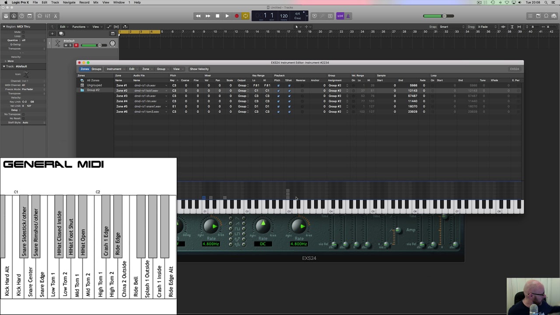
Task: Add a new track with plus button
Action: [x=52, y=33]
